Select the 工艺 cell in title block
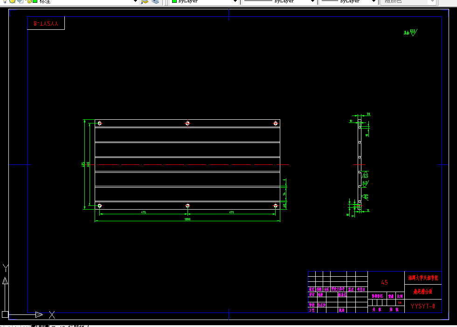Screen dimensions: 457x327 click(312, 310)
